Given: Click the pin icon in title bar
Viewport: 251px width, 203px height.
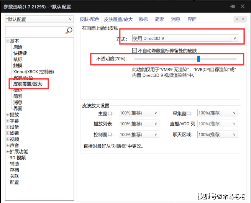Looking at the screenshot, I should [233, 7].
